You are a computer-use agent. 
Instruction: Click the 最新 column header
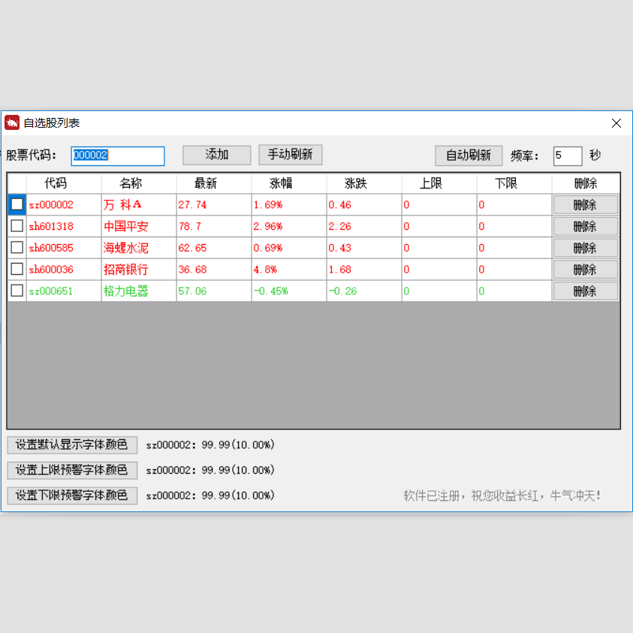214,183
